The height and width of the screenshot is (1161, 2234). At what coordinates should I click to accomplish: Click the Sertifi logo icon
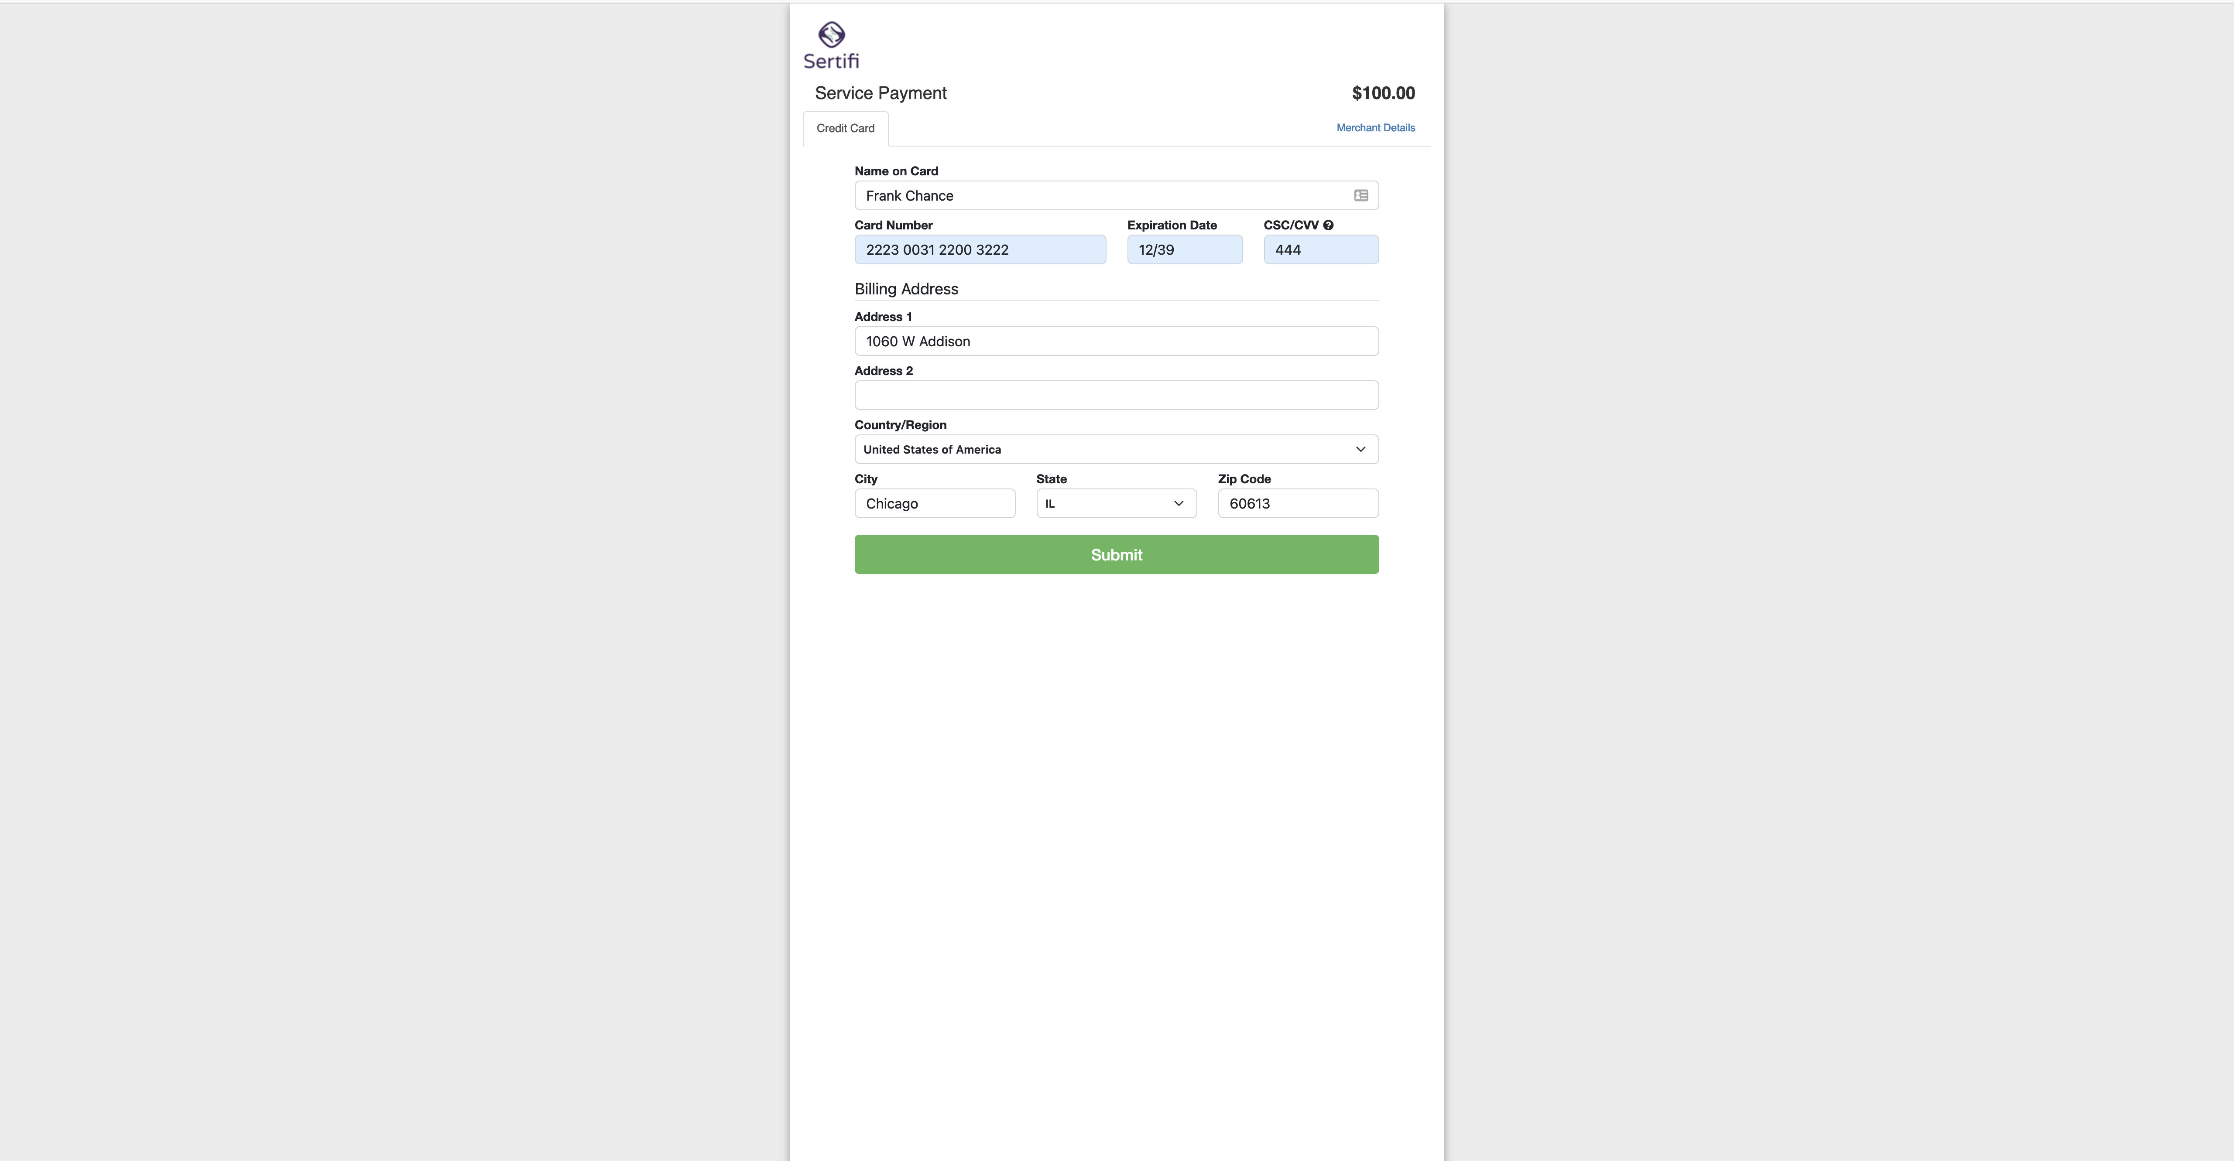point(831,34)
